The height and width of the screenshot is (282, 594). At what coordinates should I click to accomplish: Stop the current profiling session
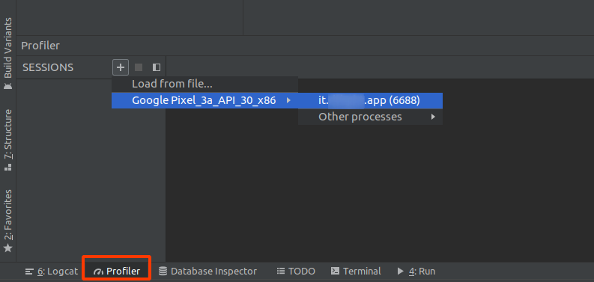[139, 67]
